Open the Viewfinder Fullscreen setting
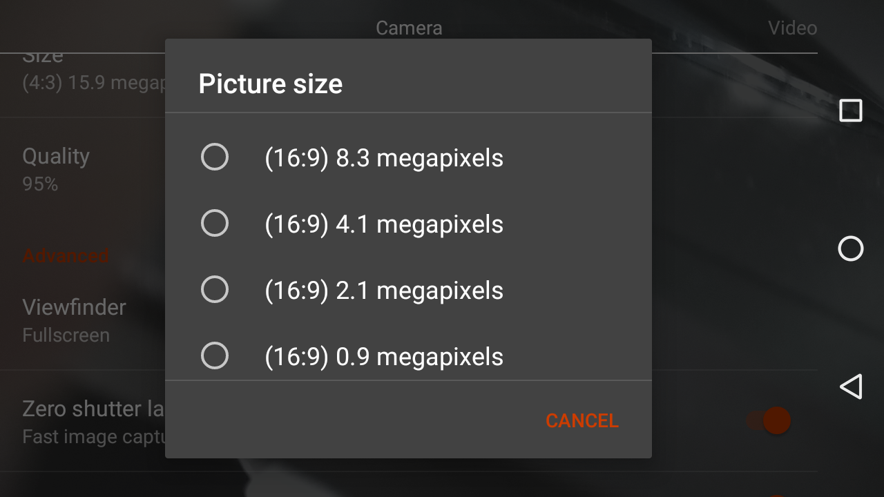The width and height of the screenshot is (884, 497). click(x=75, y=320)
